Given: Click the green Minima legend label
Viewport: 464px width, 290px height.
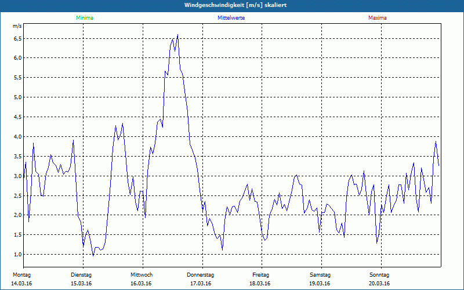Looking at the screenshot, I should 85,18.
